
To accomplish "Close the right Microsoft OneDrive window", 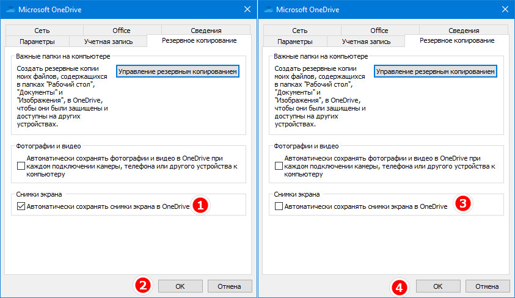I will (505, 10).
